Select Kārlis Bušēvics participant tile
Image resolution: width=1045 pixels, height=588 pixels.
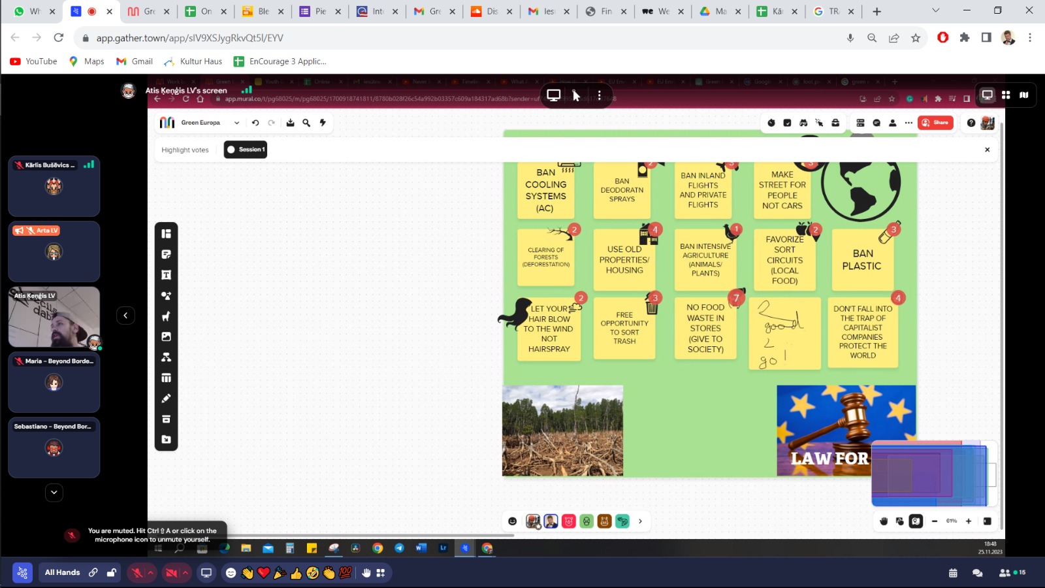pos(54,186)
